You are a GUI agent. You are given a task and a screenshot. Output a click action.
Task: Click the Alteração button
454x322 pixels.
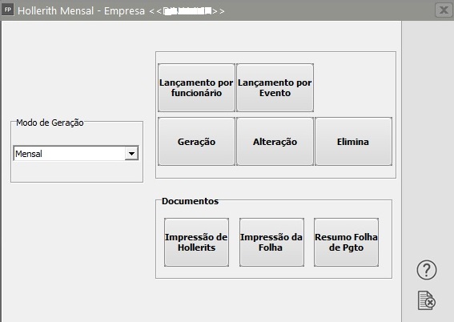tap(275, 142)
